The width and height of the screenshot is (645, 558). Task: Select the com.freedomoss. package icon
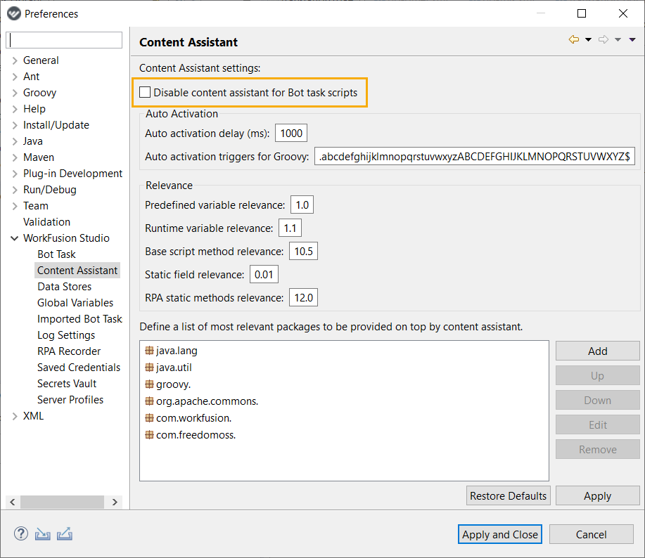(x=149, y=435)
